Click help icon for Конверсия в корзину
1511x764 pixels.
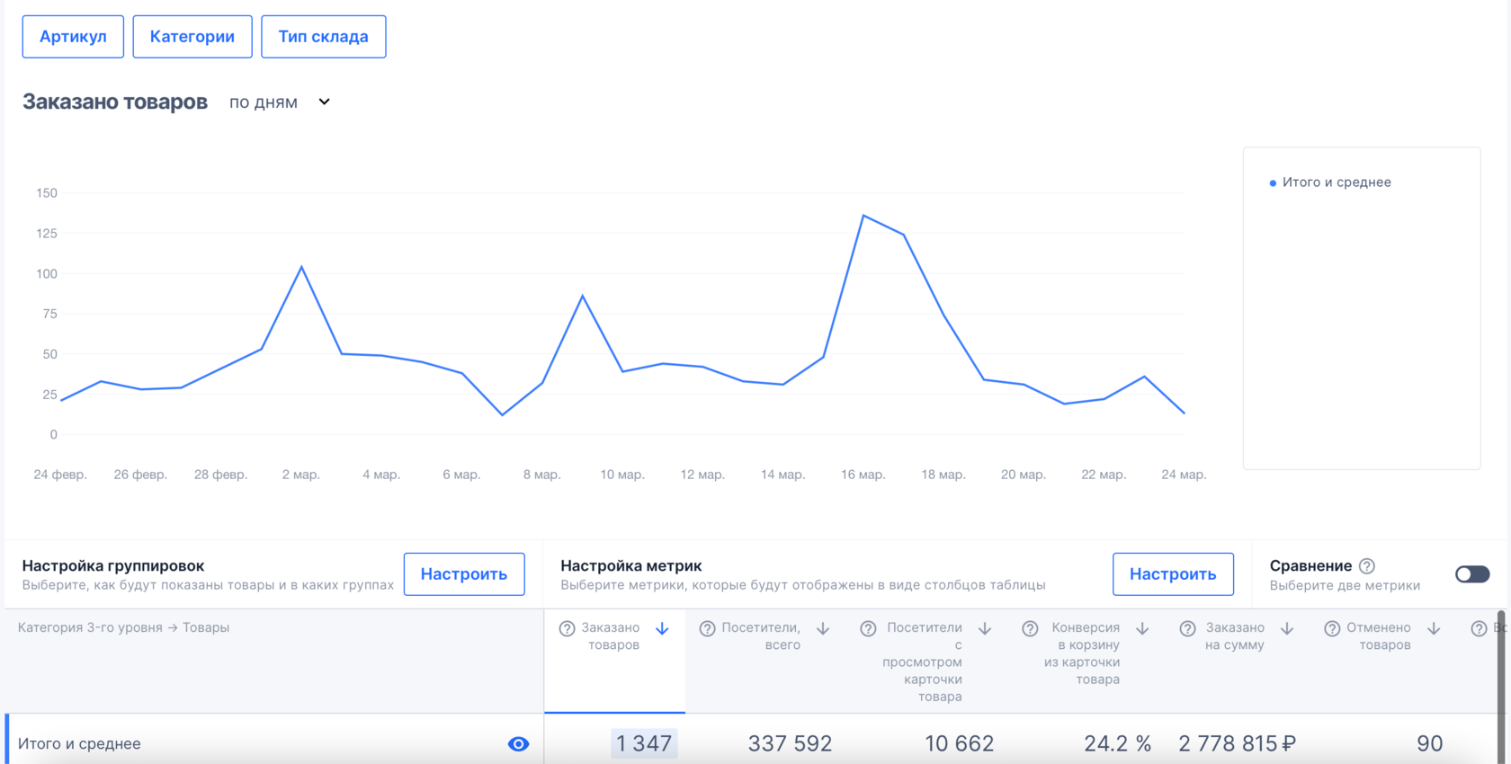1031,628
